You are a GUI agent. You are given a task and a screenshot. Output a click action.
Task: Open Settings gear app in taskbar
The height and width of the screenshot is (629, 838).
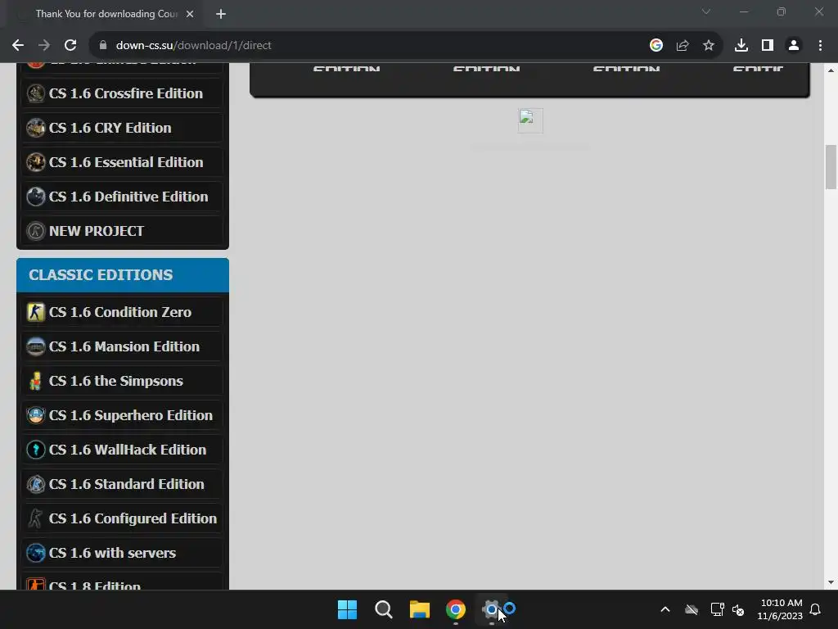tap(492, 609)
